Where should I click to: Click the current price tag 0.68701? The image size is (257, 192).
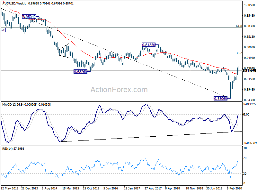[x=250, y=70]
